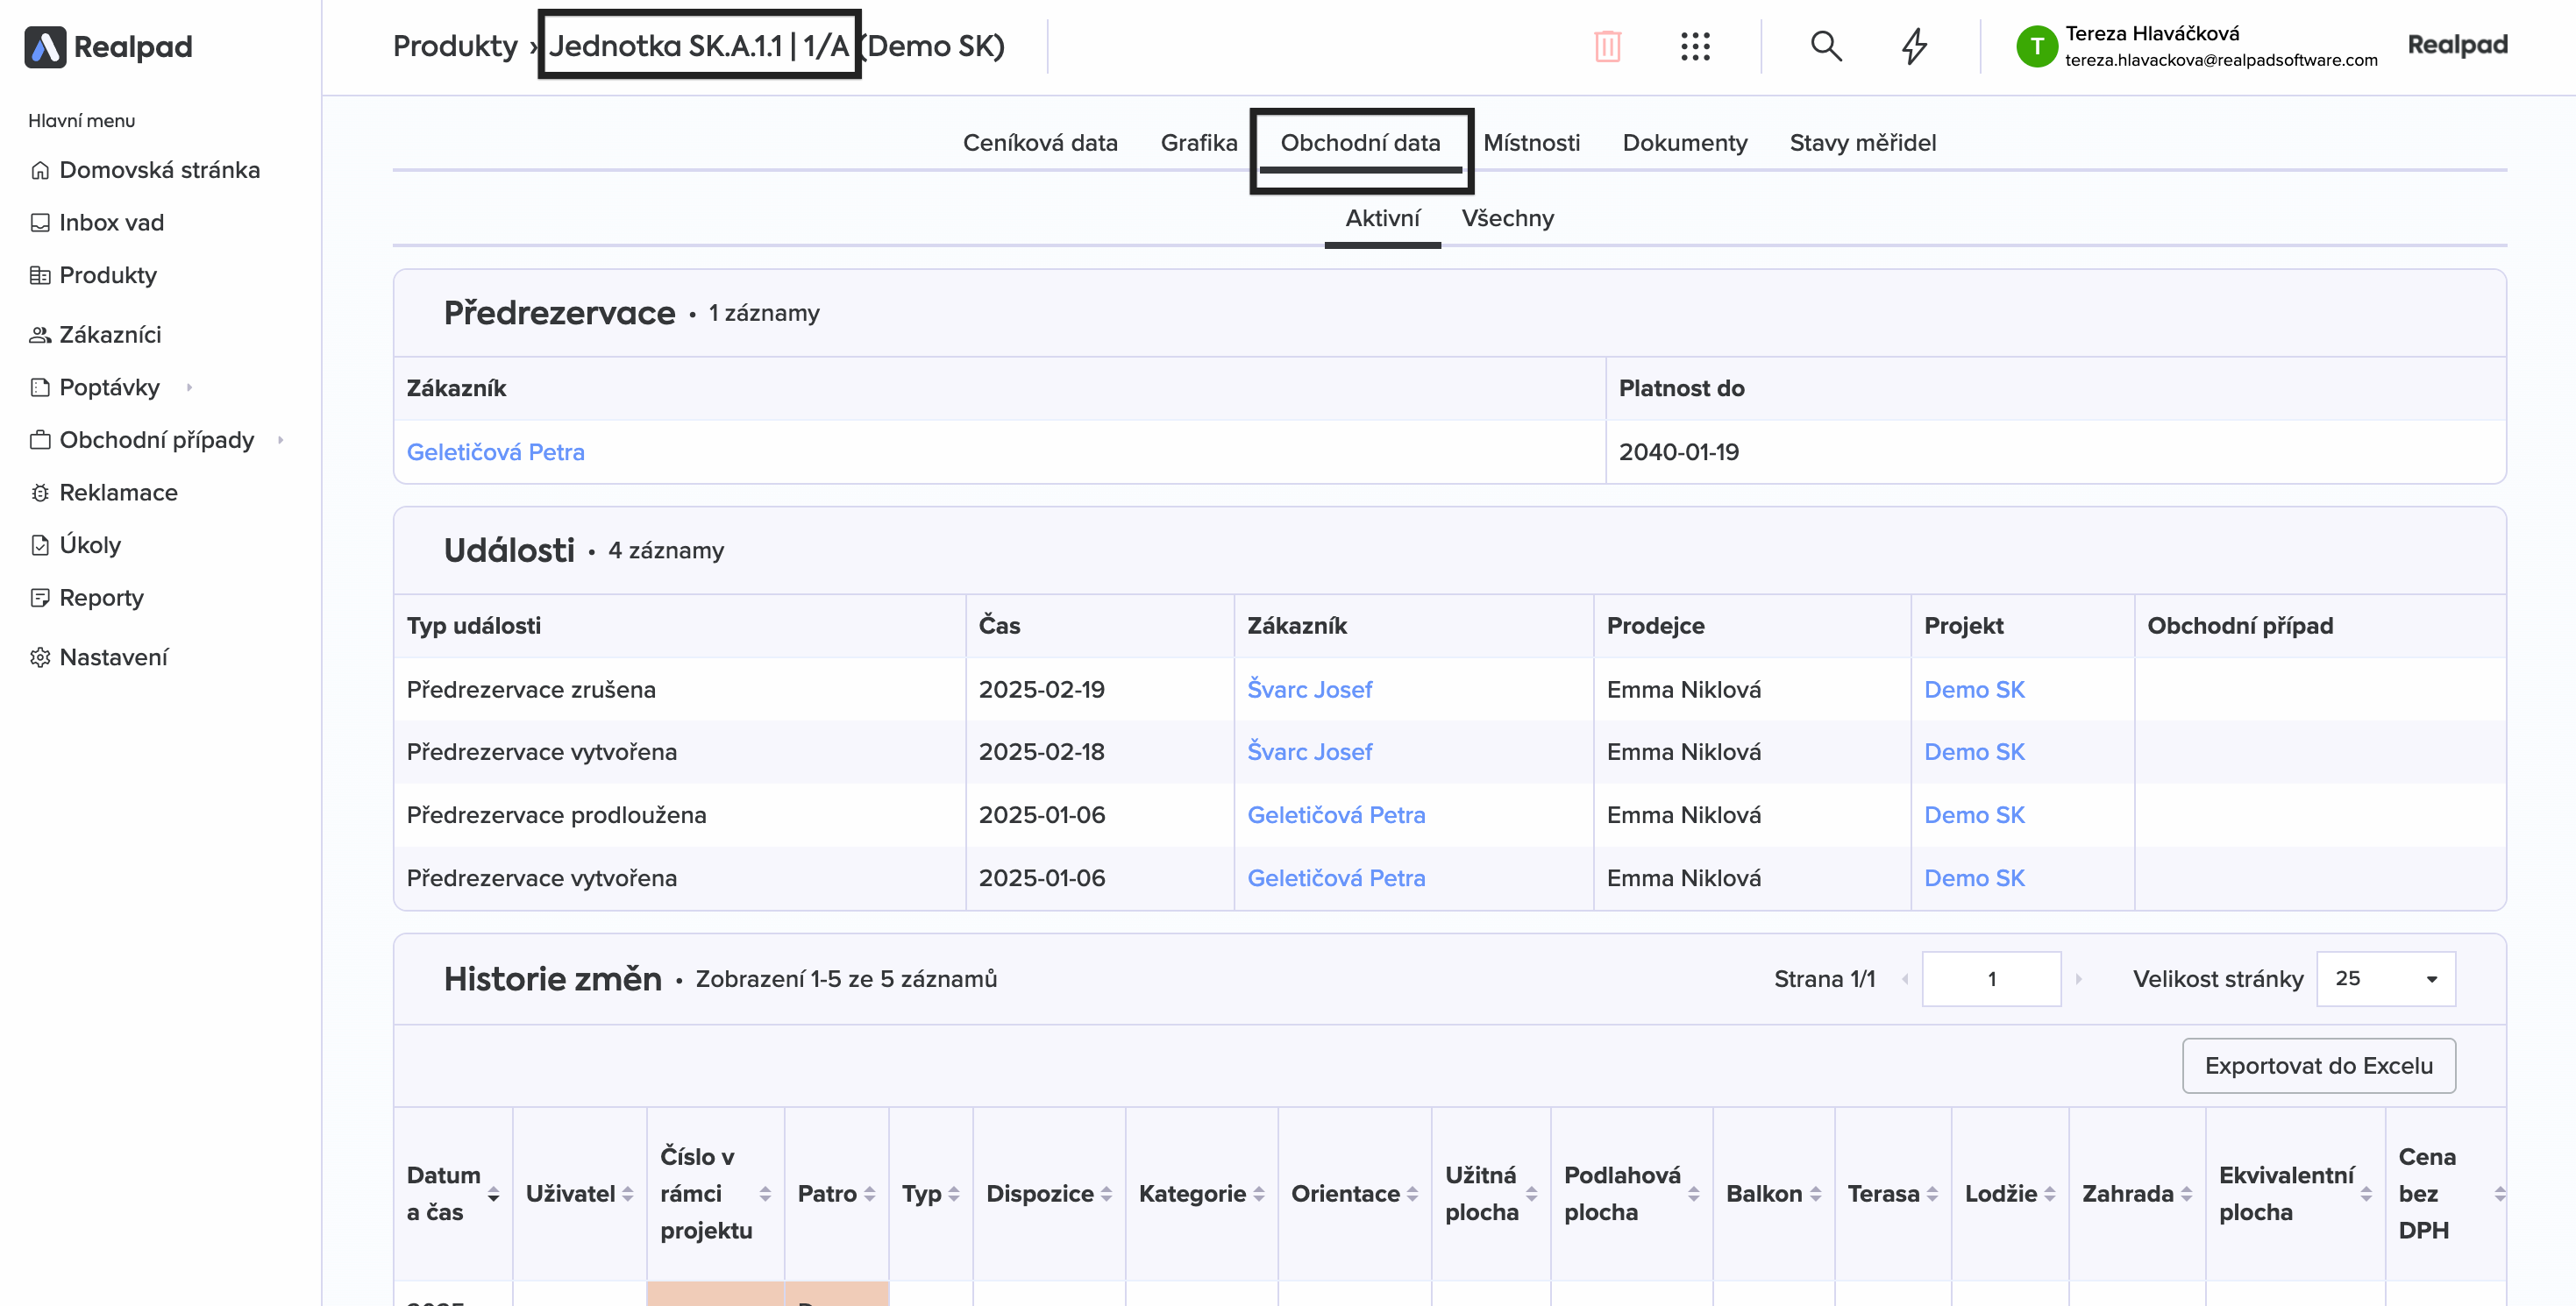
Task: Open Inbox vad from sidebar
Action: click(111, 223)
